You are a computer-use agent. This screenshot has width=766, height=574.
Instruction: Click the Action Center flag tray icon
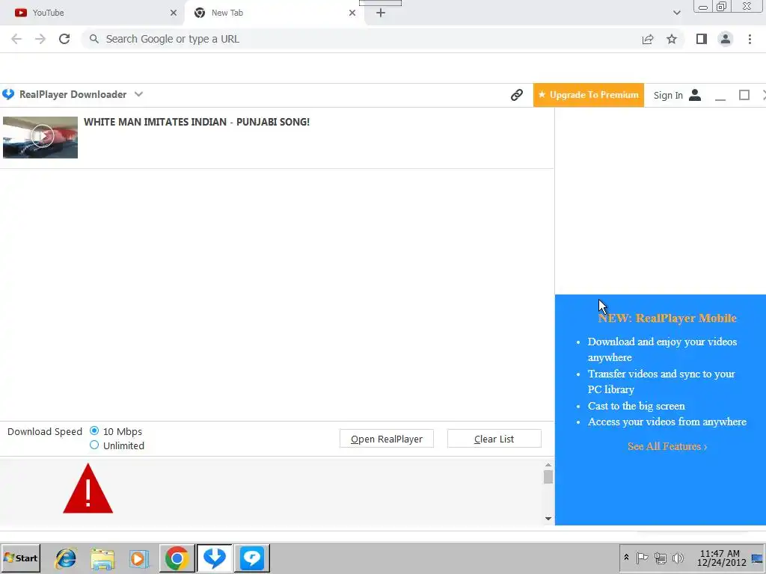click(x=642, y=558)
